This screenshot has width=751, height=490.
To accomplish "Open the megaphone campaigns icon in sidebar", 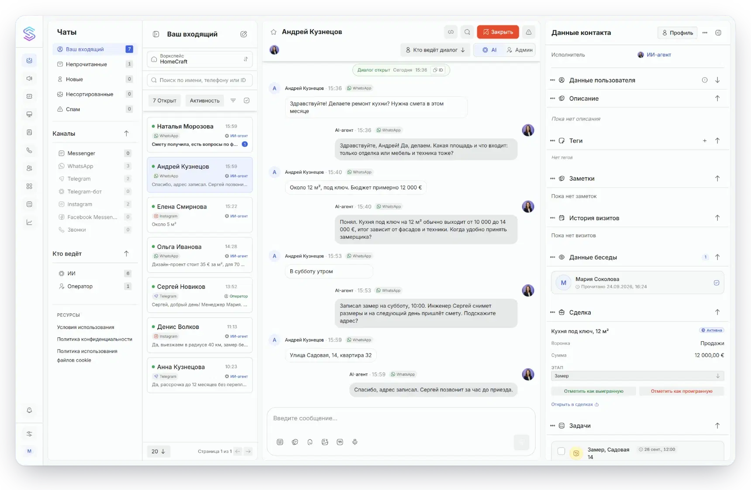I will tap(29, 79).
